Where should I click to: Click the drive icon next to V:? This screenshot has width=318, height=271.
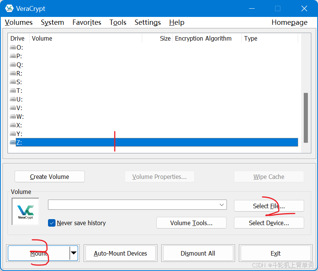pos(13,108)
